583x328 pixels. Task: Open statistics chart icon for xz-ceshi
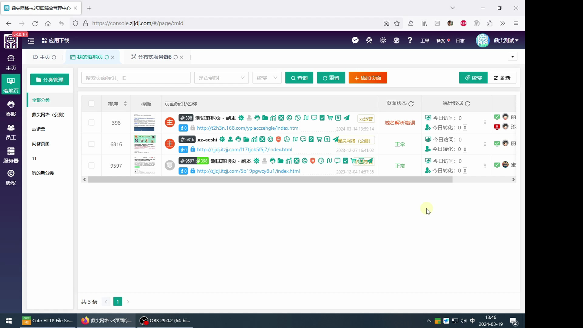point(254,139)
